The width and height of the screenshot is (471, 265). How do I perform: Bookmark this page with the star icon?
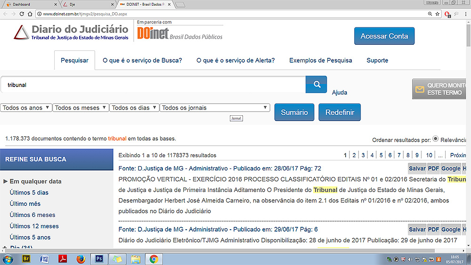click(x=438, y=14)
